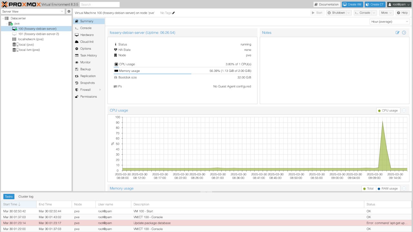Collapse the Notes panel with round arrow icon
This screenshot has width=413, height=232.
(404, 33)
